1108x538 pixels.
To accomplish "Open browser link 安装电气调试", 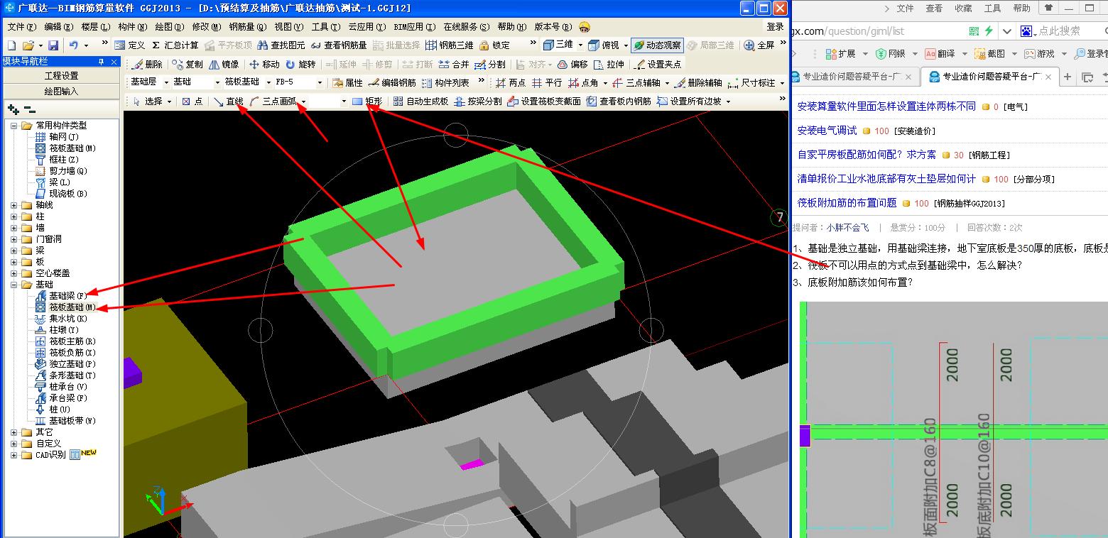I will click(827, 131).
